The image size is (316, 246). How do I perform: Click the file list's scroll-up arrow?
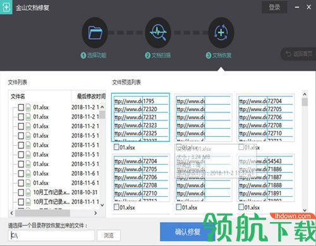pyautogui.click(x=102, y=107)
